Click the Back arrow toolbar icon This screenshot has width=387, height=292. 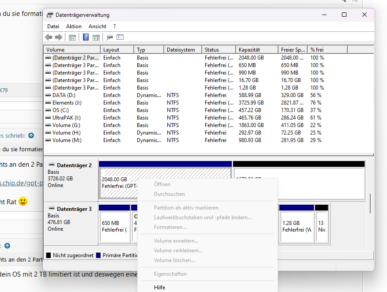pyautogui.click(x=49, y=37)
